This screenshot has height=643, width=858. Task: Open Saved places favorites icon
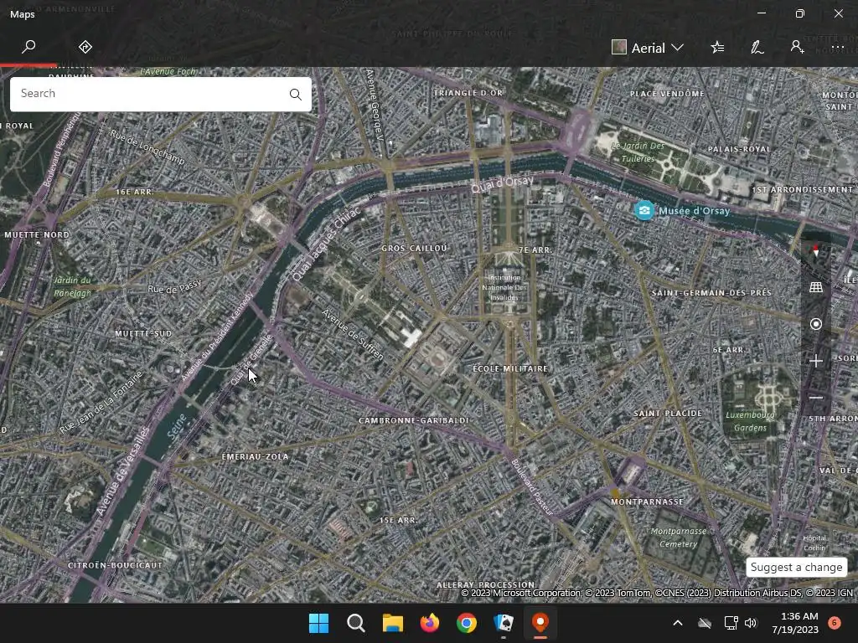click(717, 48)
